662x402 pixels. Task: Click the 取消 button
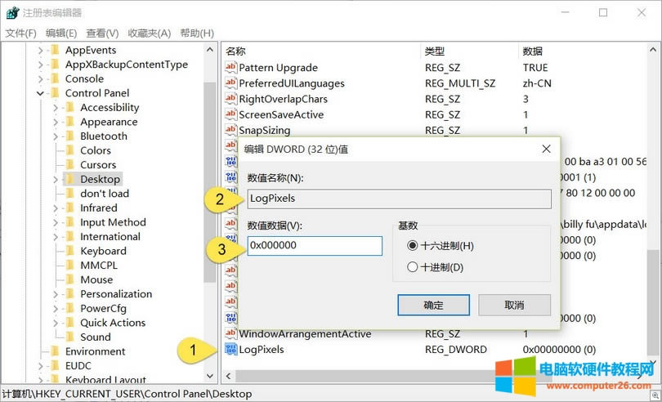[514, 305]
